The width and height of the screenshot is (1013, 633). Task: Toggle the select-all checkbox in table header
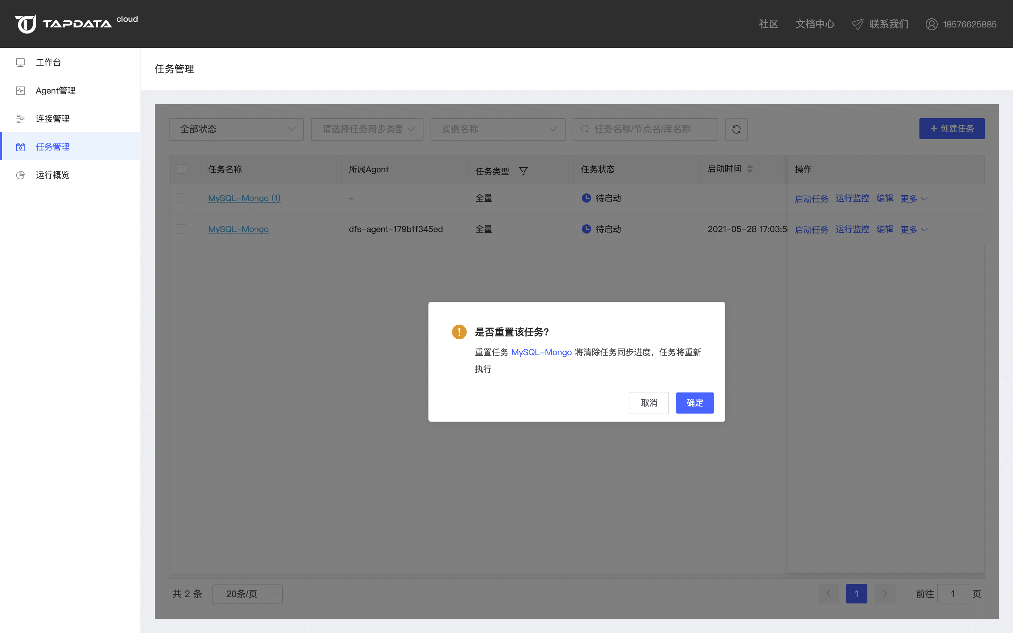(x=181, y=169)
